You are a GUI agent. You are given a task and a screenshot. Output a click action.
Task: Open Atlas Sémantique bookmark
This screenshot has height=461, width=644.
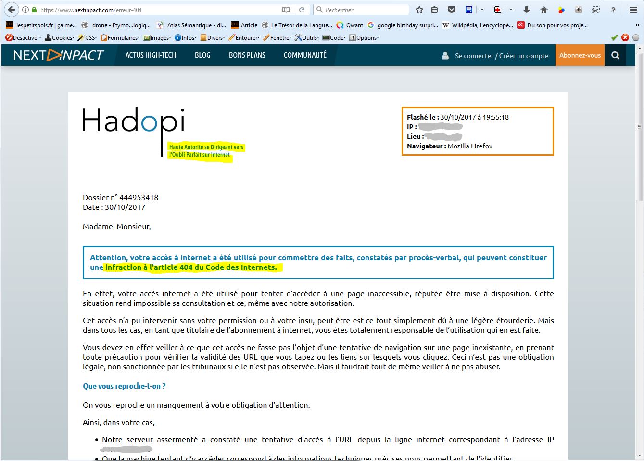[191, 25]
